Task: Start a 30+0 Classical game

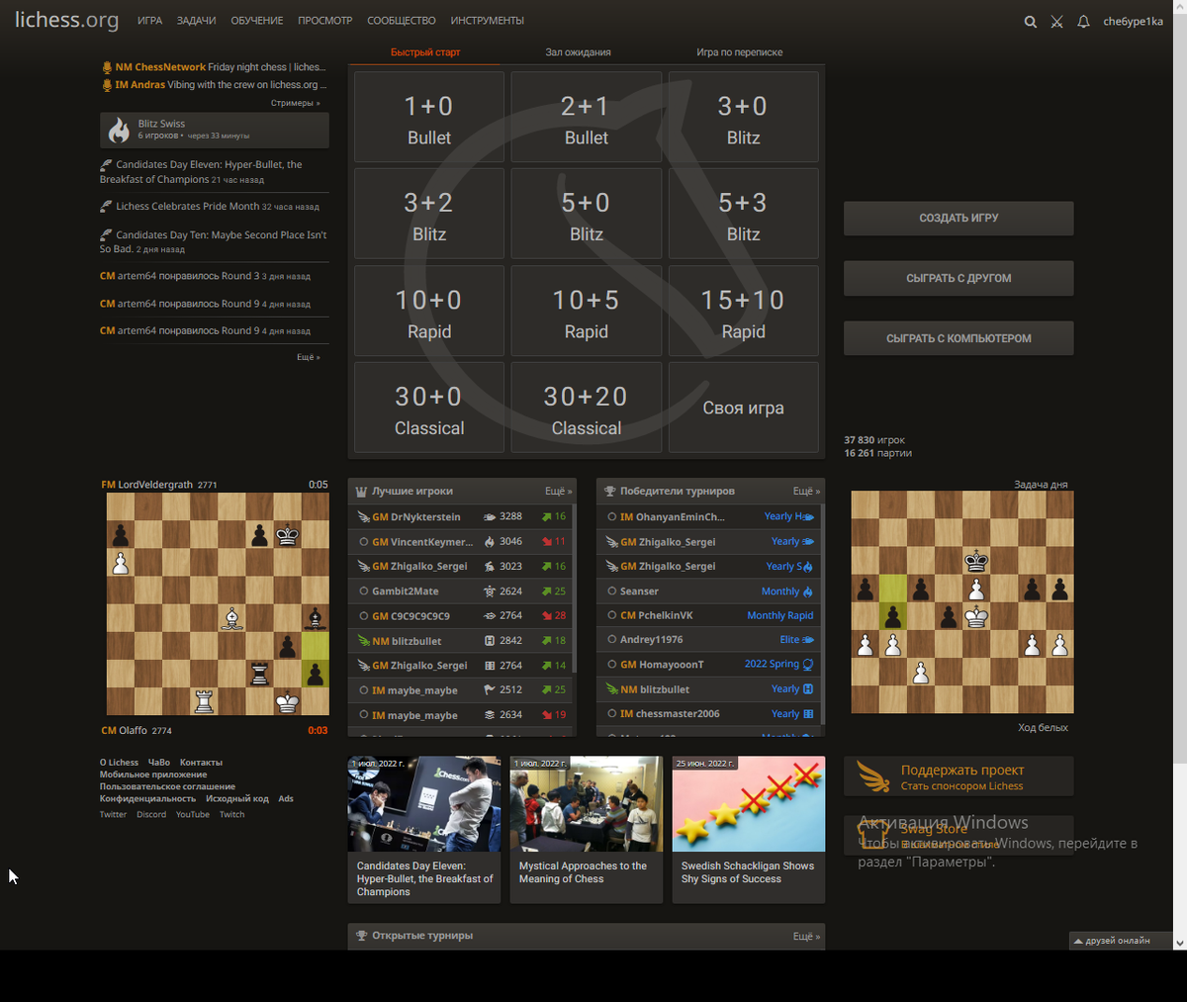Action: [429, 408]
